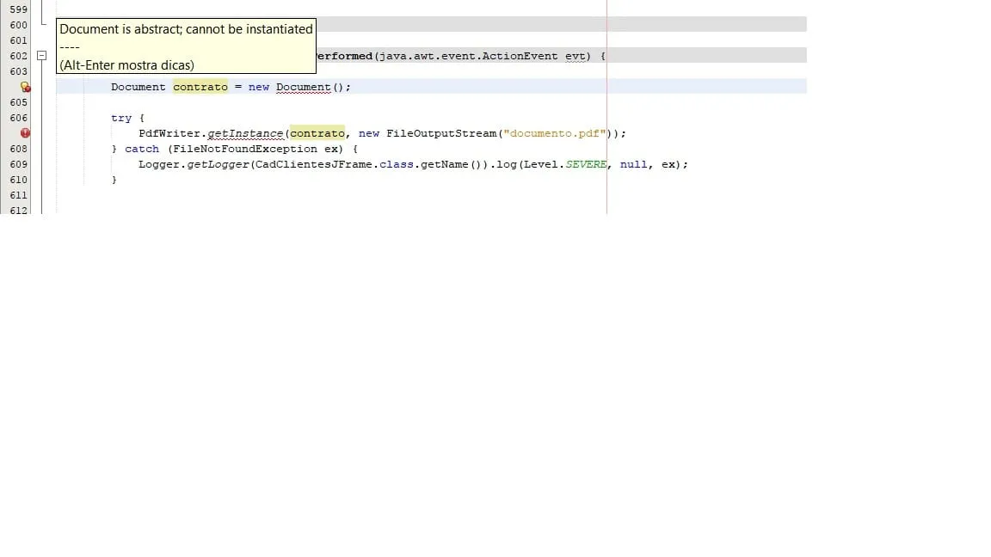Click FileOutputStream in the PdfWriter line
This screenshot has width=991, height=557.
point(441,133)
